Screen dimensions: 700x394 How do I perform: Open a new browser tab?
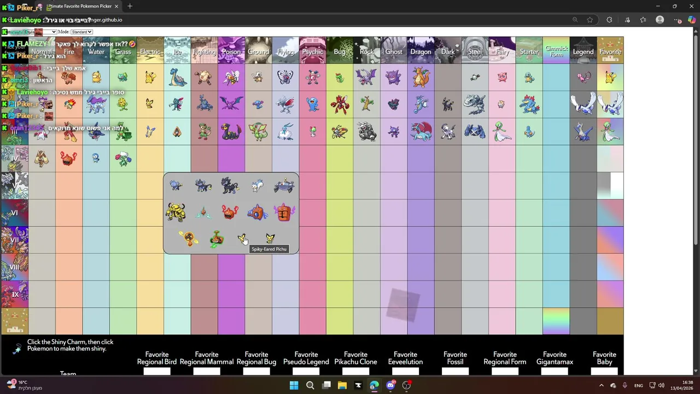click(x=130, y=7)
